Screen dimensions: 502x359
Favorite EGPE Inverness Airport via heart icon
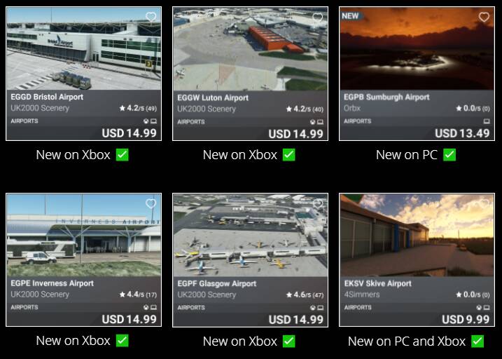coord(151,203)
